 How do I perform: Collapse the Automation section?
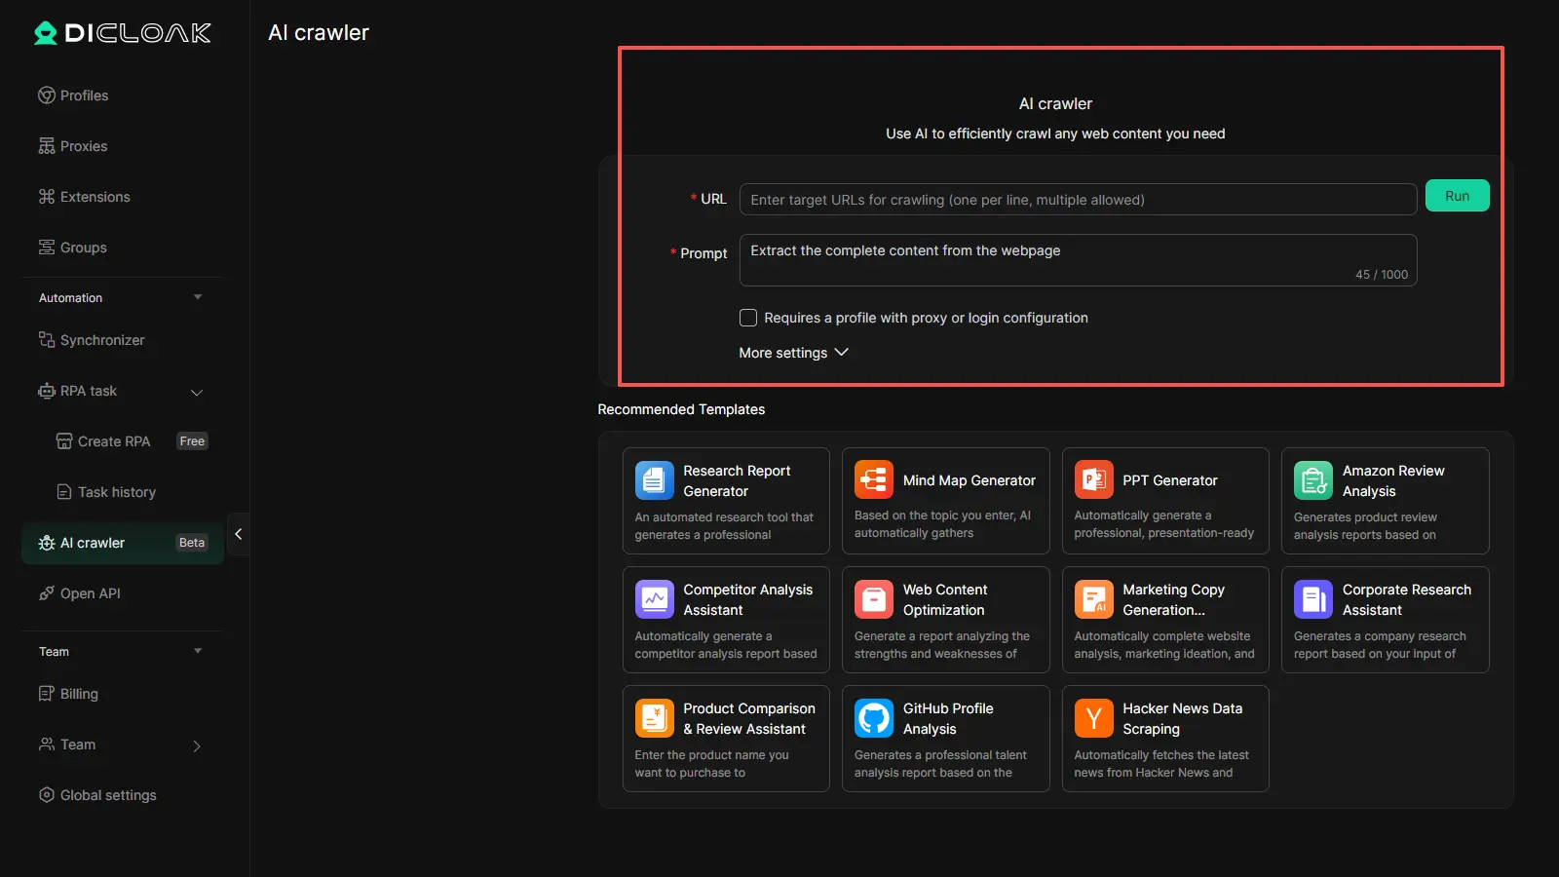[x=198, y=297]
